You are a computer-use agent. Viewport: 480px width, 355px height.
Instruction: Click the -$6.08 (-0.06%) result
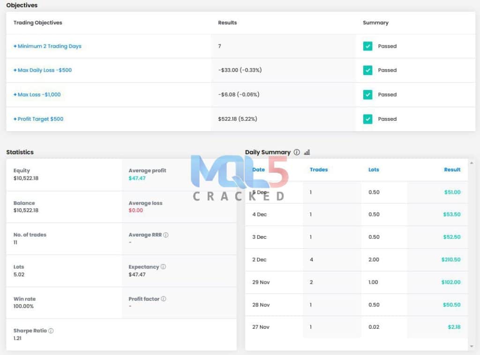point(239,95)
